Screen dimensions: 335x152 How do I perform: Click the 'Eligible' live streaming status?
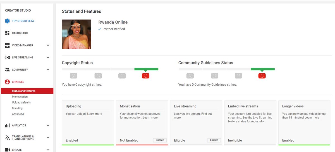[180, 140]
